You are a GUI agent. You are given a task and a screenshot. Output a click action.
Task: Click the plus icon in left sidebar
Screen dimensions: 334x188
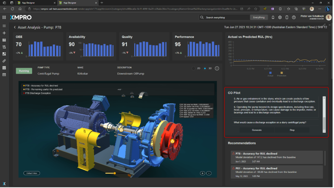4,33
